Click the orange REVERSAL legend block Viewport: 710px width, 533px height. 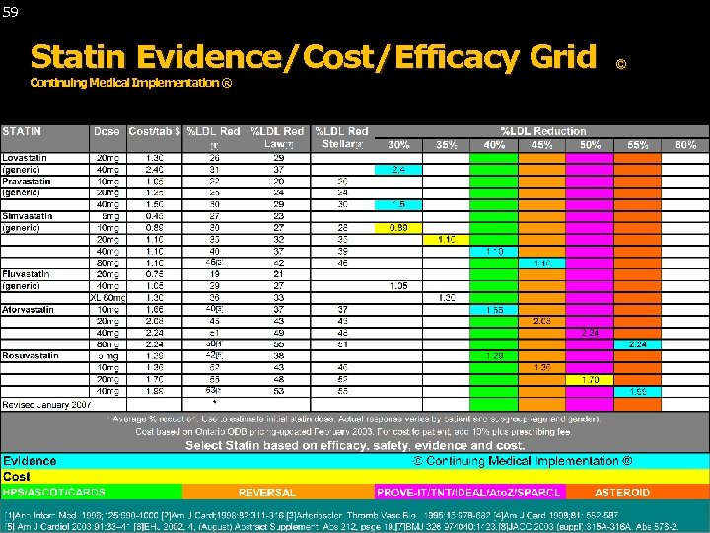278,492
